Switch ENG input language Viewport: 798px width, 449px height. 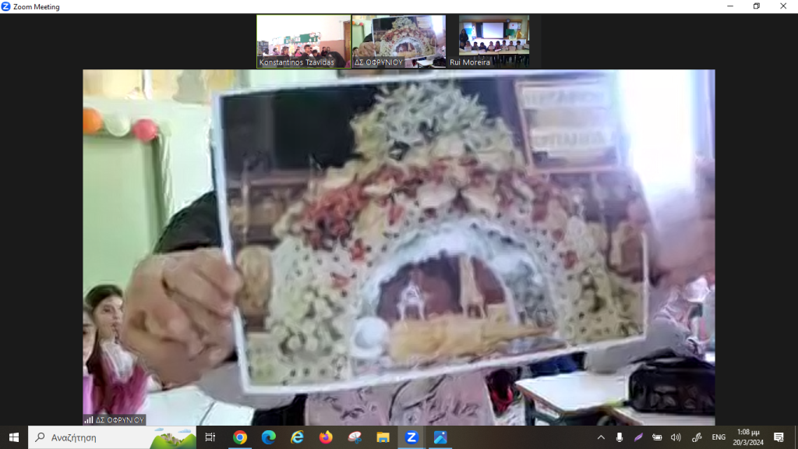pyautogui.click(x=719, y=437)
